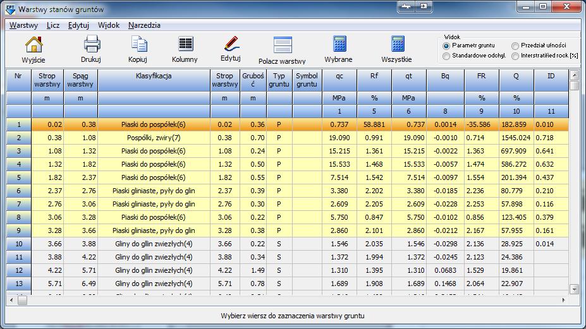
Task: Click the qc value 19.090 in row 2
Action: tap(339, 138)
